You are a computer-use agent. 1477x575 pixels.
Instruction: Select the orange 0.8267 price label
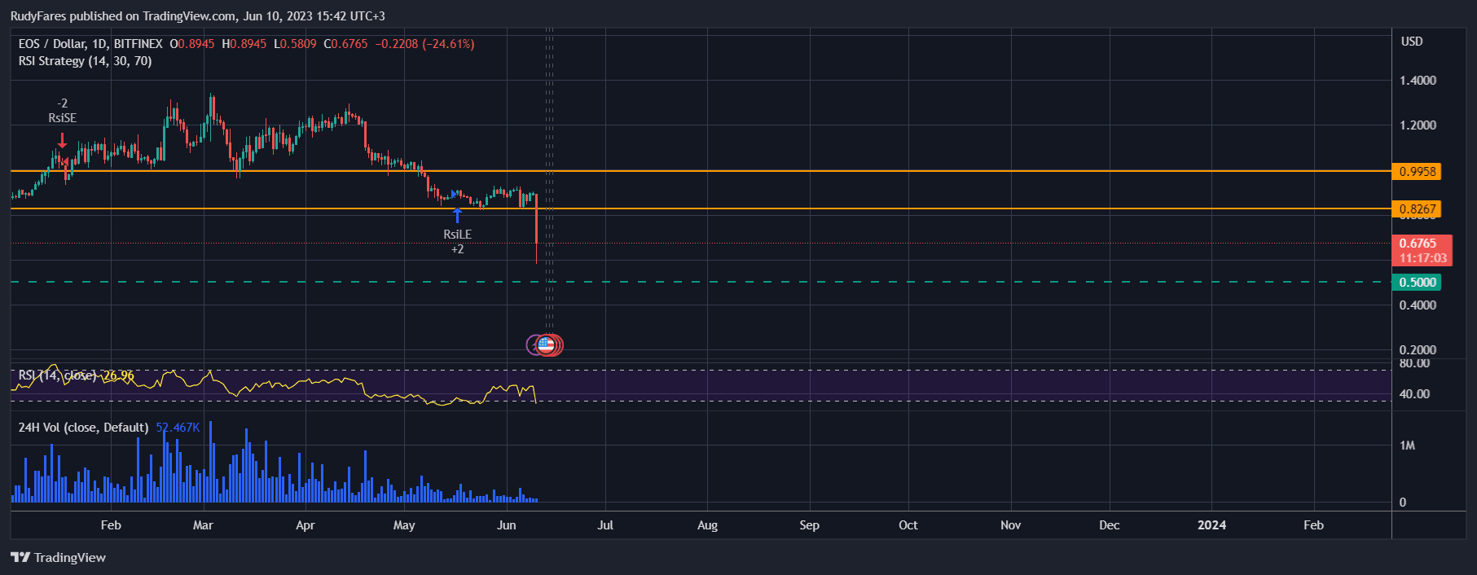click(1418, 209)
